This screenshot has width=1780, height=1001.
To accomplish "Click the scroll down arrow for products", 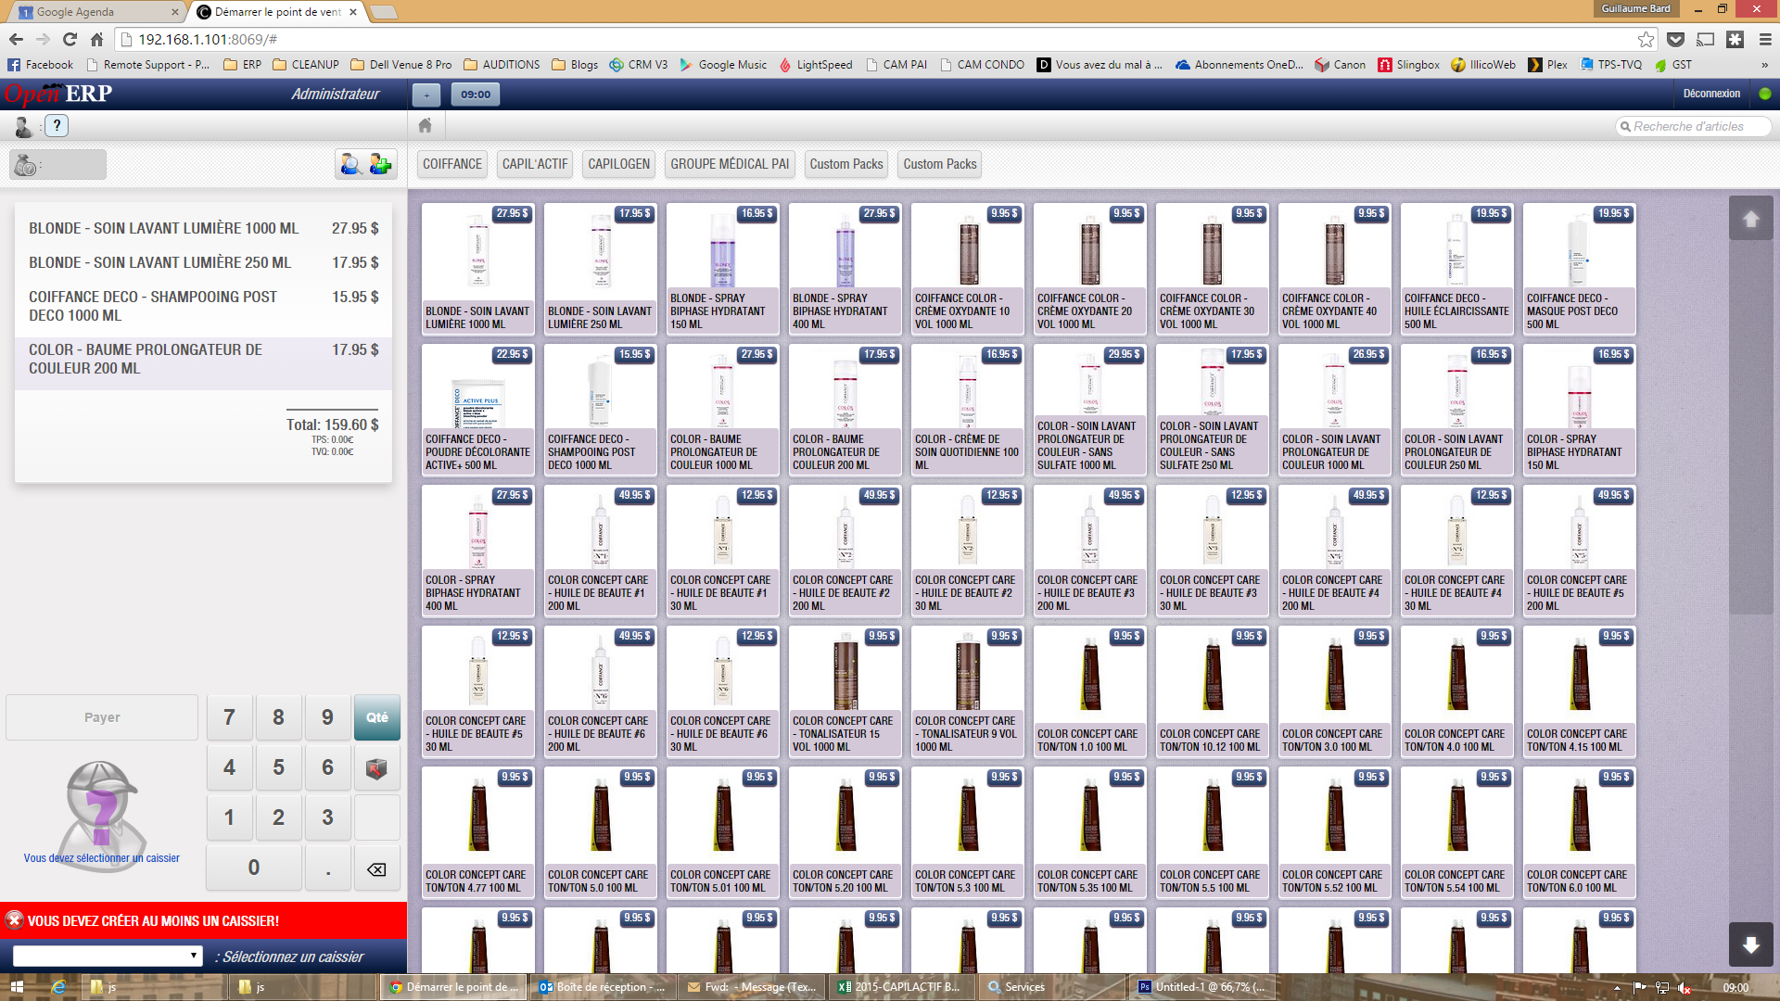I will pos(1750,944).
